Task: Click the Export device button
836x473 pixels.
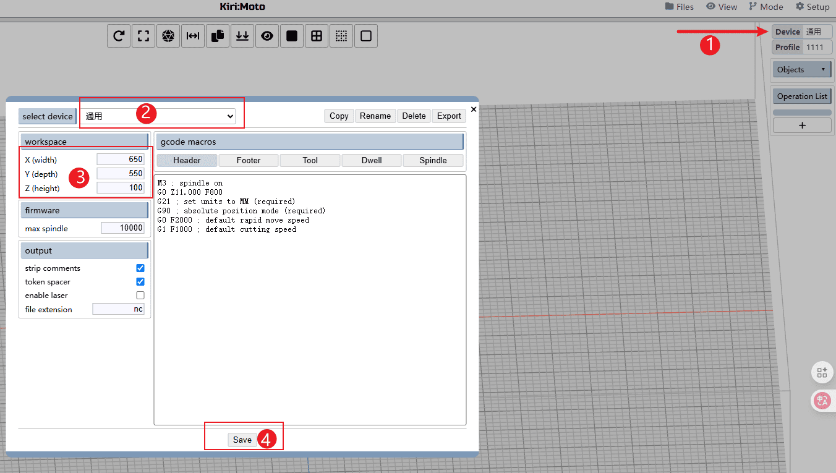Action: 449,116
